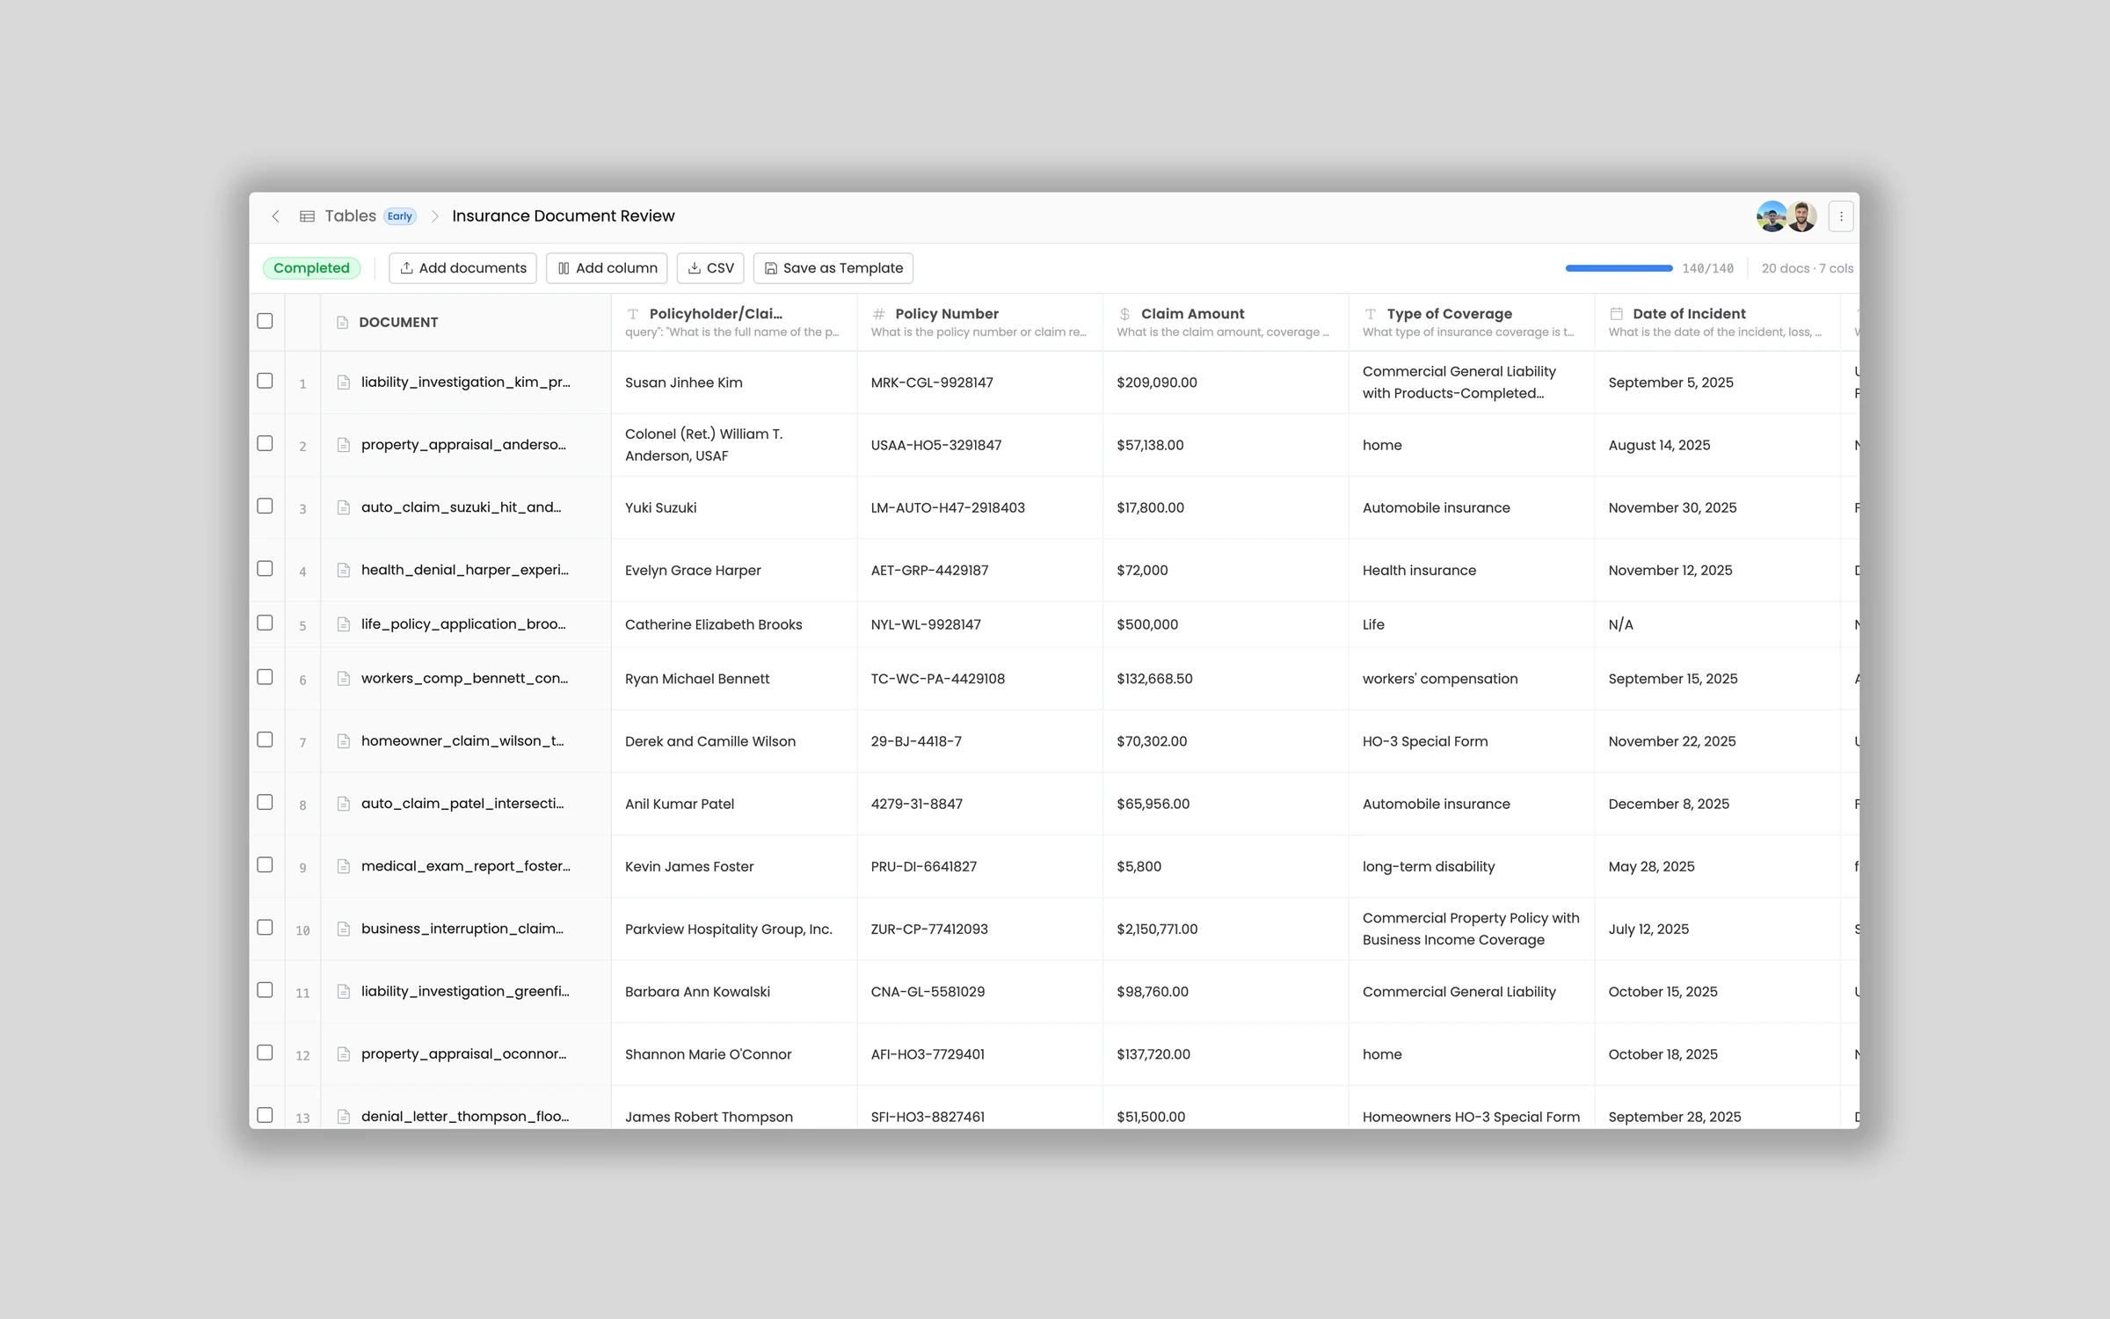This screenshot has width=2110, height=1319.
Task: Click the document icon beside liability_investigation_kim file
Action: tap(343, 382)
